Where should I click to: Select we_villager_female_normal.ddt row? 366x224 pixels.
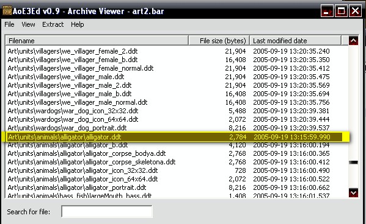[x=177, y=68]
